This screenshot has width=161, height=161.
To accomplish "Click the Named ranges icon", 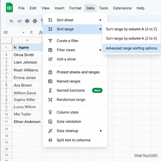I will pyautogui.click(x=50, y=81).
